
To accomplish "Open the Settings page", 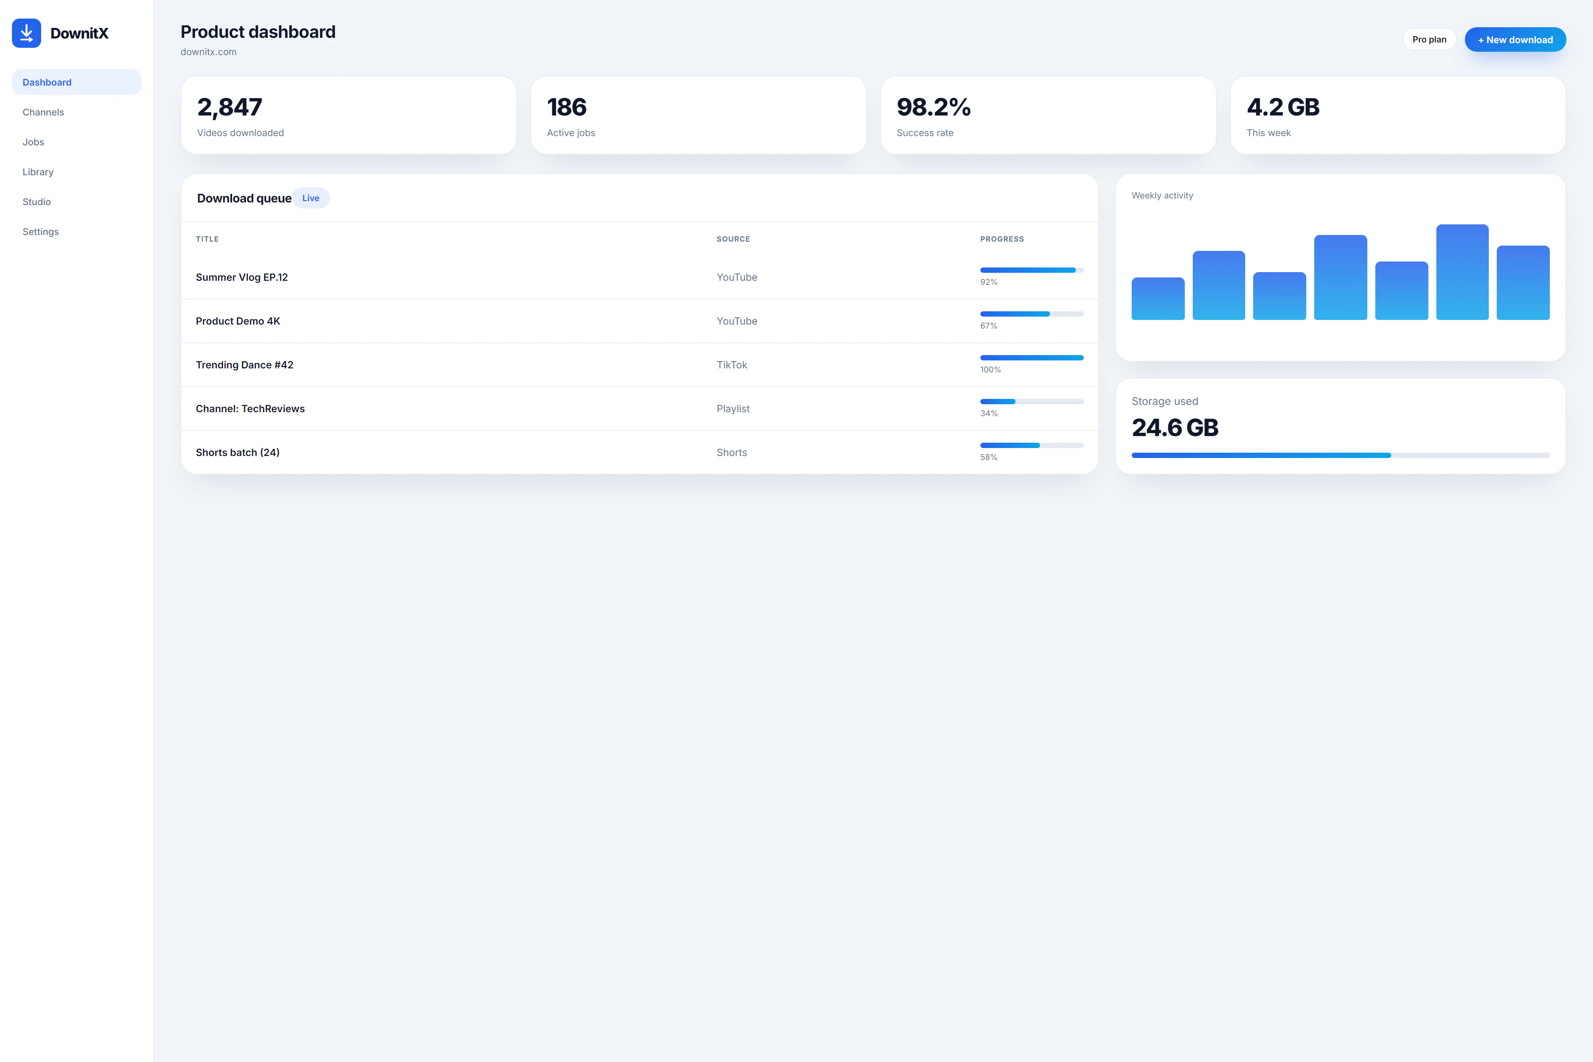I will (x=77, y=231).
